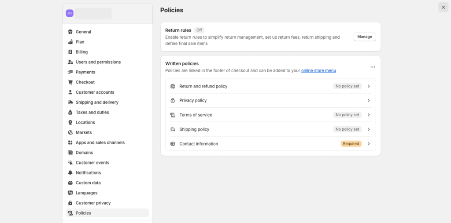The height and width of the screenshot is (223, 451).
Task: Go to the Domains settings page
Action: tap(84, 153)
